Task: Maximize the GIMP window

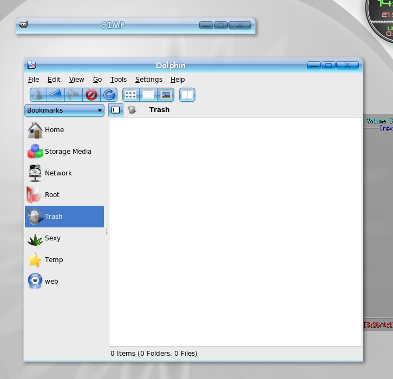Action: click(221, 25)
